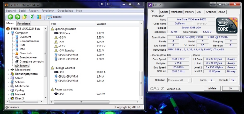Expand the Moederbord node
The height and width of the screenshot is (114, 244).
(x=8, y=70)
